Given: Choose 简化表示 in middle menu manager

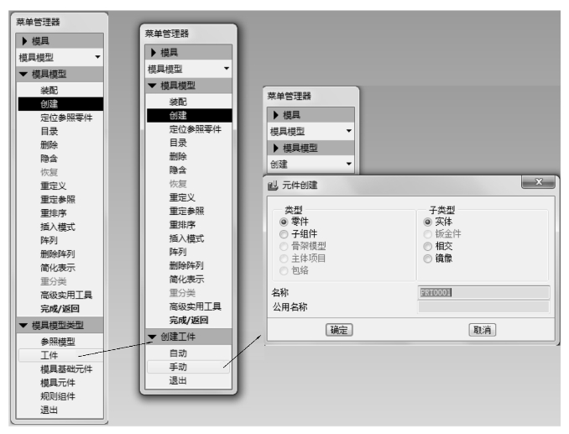Looking at the screenshot, I should click(186, 280).
